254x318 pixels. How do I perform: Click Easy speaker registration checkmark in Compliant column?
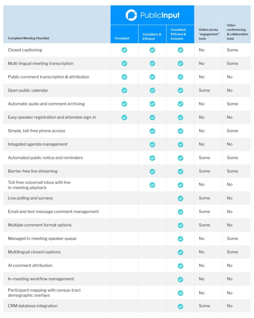point(124,117)
